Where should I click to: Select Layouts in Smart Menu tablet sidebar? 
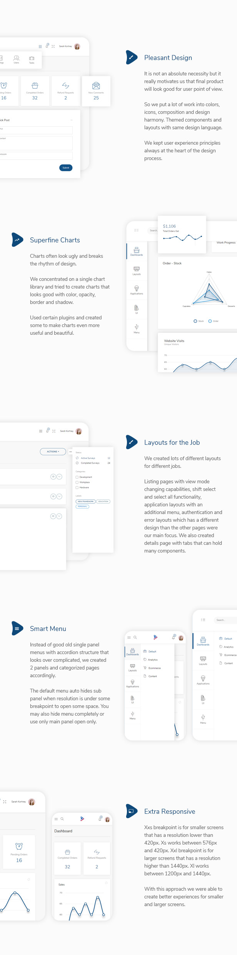click(x=203, y=661)
